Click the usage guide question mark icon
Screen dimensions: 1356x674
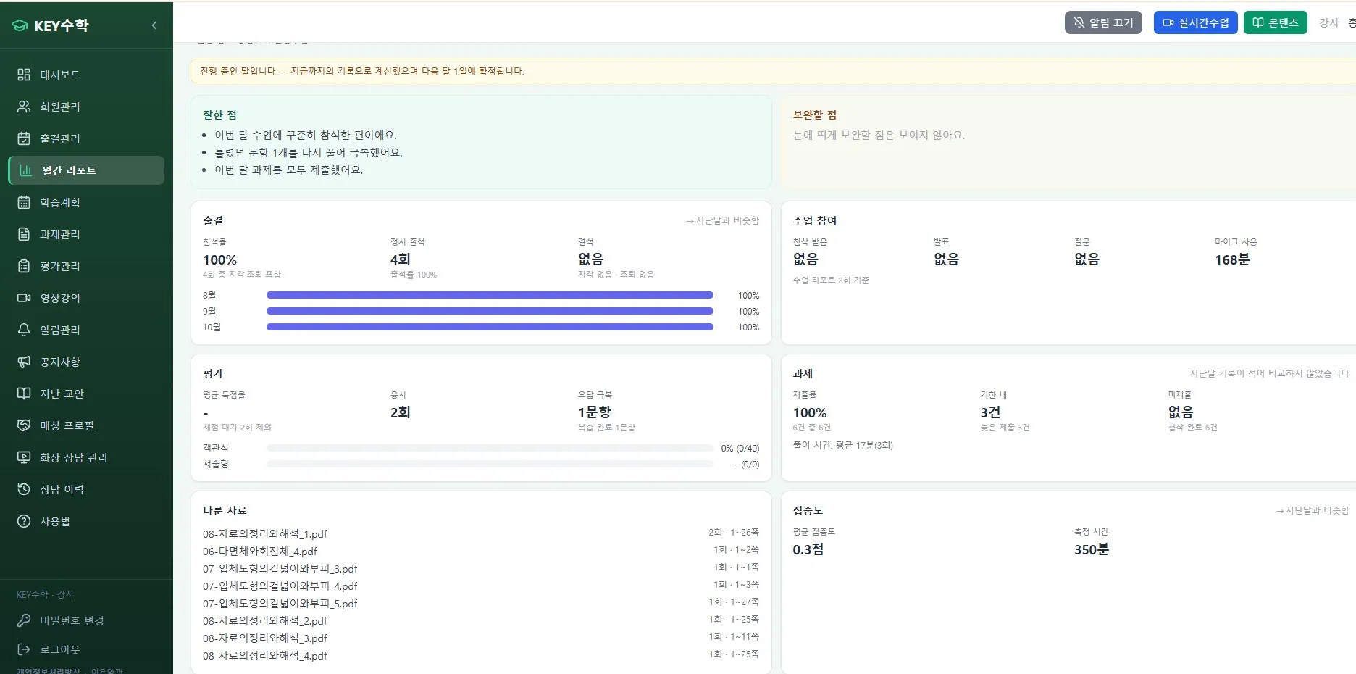coord(24,521)
